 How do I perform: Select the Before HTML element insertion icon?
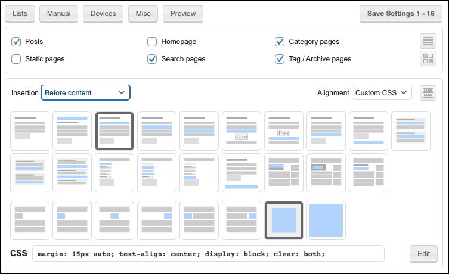284,173
